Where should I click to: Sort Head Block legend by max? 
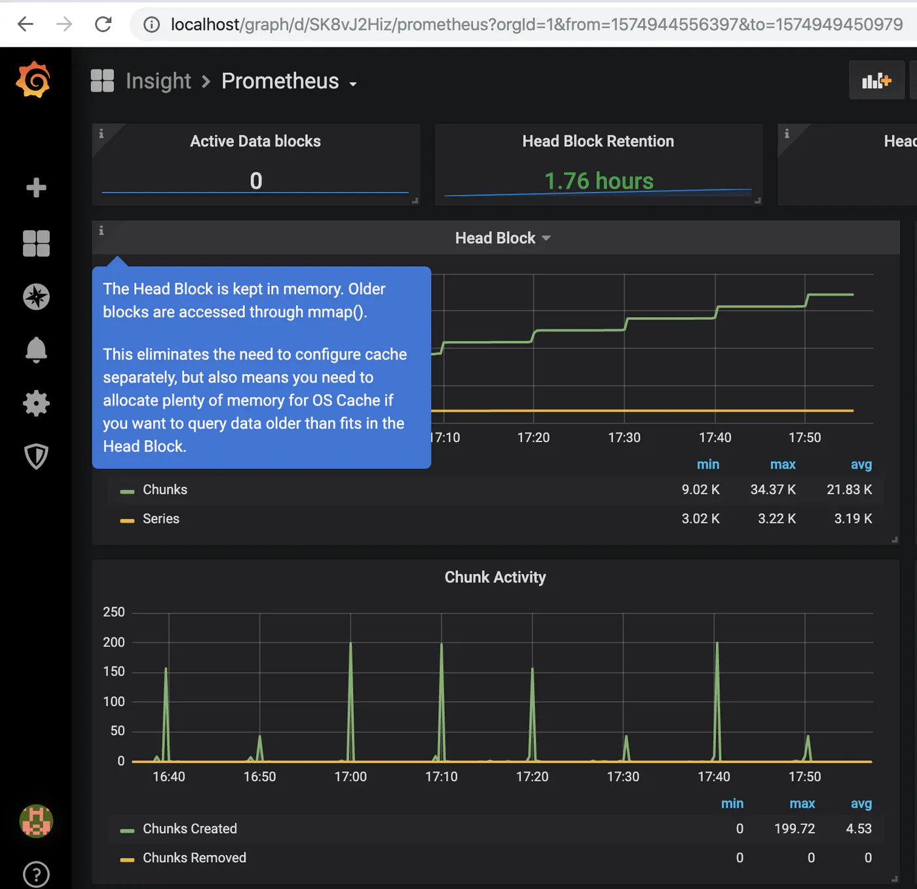tap(783, 464)
